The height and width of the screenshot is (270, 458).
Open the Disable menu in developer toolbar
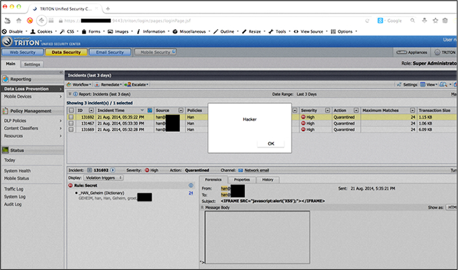point(15,32)
